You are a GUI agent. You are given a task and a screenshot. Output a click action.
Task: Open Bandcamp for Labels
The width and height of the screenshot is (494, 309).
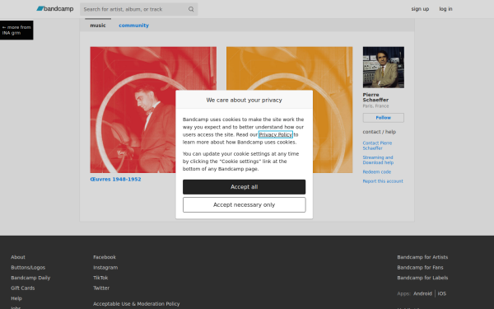point(422,278)
